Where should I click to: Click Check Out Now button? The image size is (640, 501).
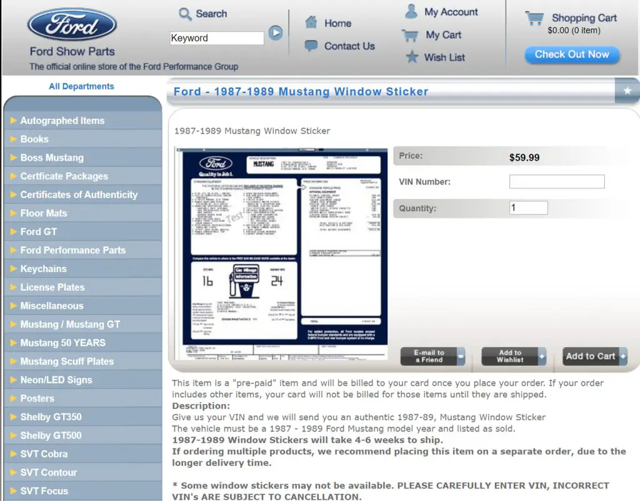(x=572, y=54)
